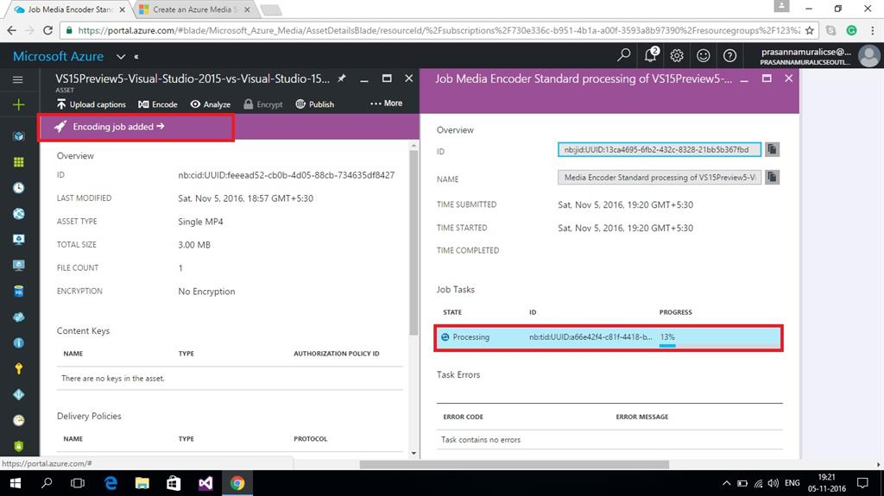Click Upload captions toolbar button
The width and height of the screenshot is (884, 496).
[x=91, y=104]
